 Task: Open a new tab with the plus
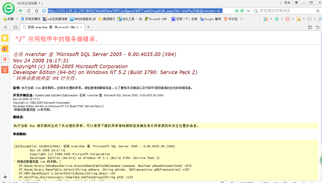pyautogui.click(x=88, y=27)
